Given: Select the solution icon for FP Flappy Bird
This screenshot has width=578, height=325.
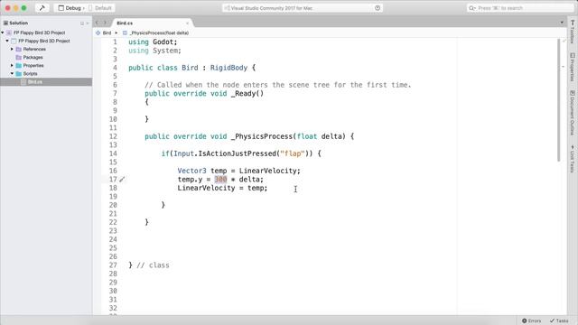Looking at the screenshot, I should (9, 32).
